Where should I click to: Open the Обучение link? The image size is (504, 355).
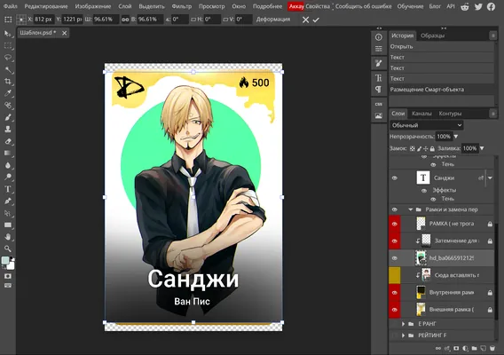[x=410, y=6]
